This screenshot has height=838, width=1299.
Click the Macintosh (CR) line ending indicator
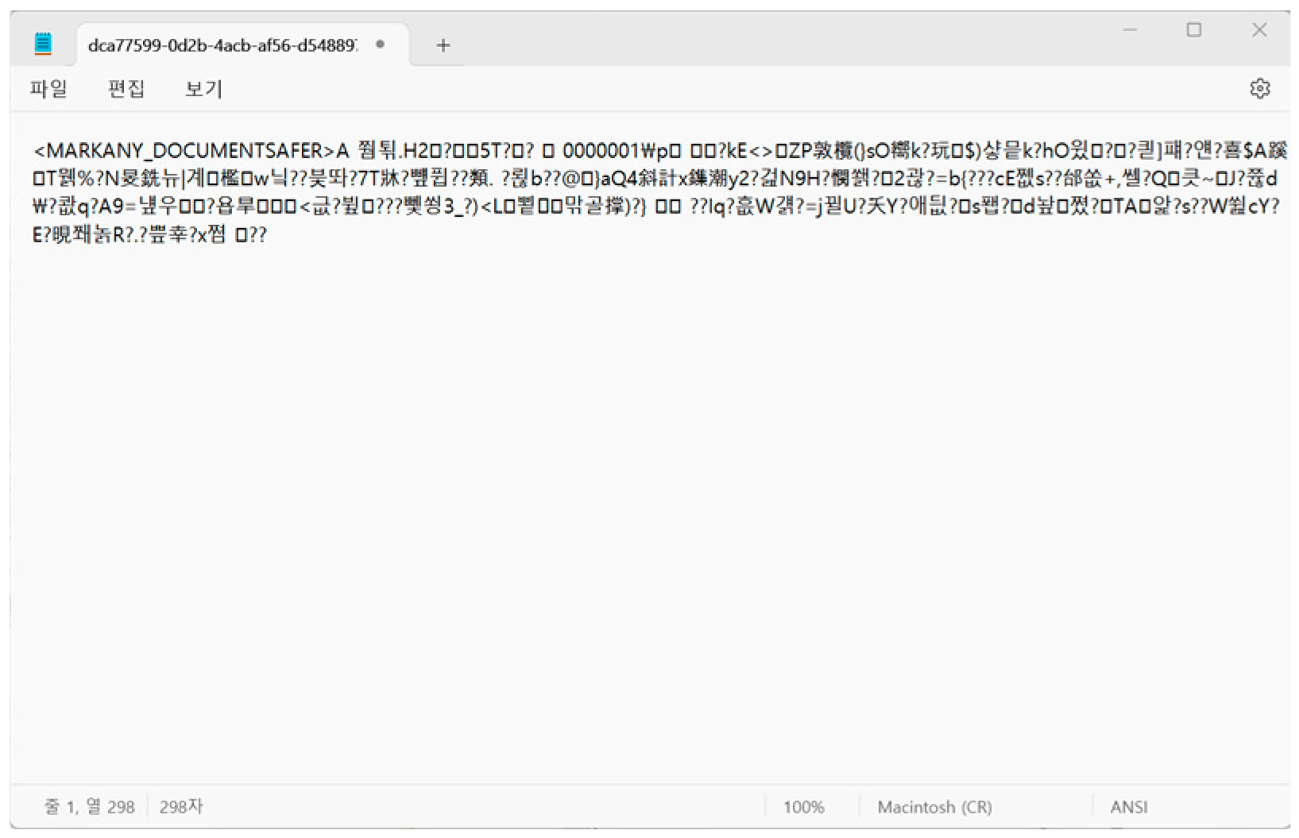click(x=935, y=807)
